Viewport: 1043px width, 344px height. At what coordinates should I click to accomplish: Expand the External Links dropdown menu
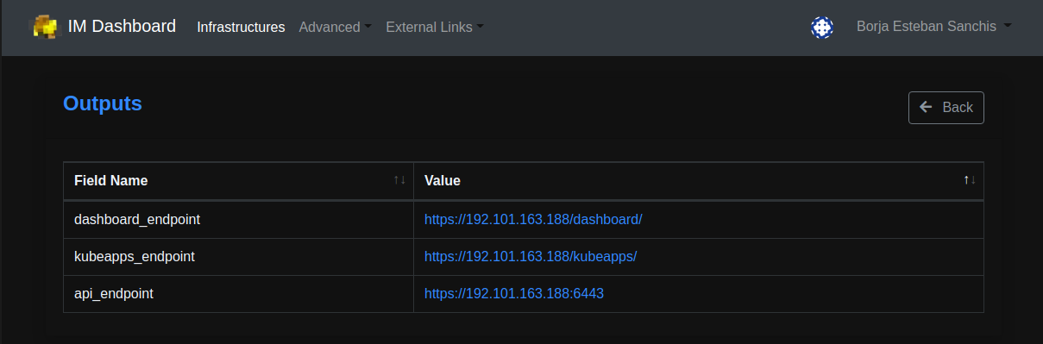435,28
